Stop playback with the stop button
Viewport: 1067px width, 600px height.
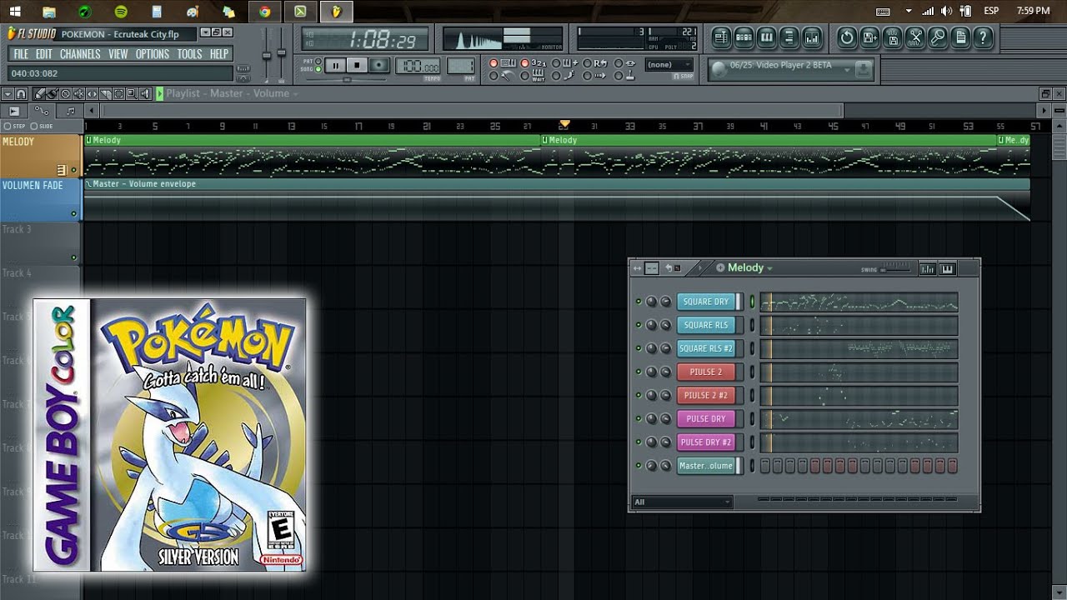tap(357, 65)
